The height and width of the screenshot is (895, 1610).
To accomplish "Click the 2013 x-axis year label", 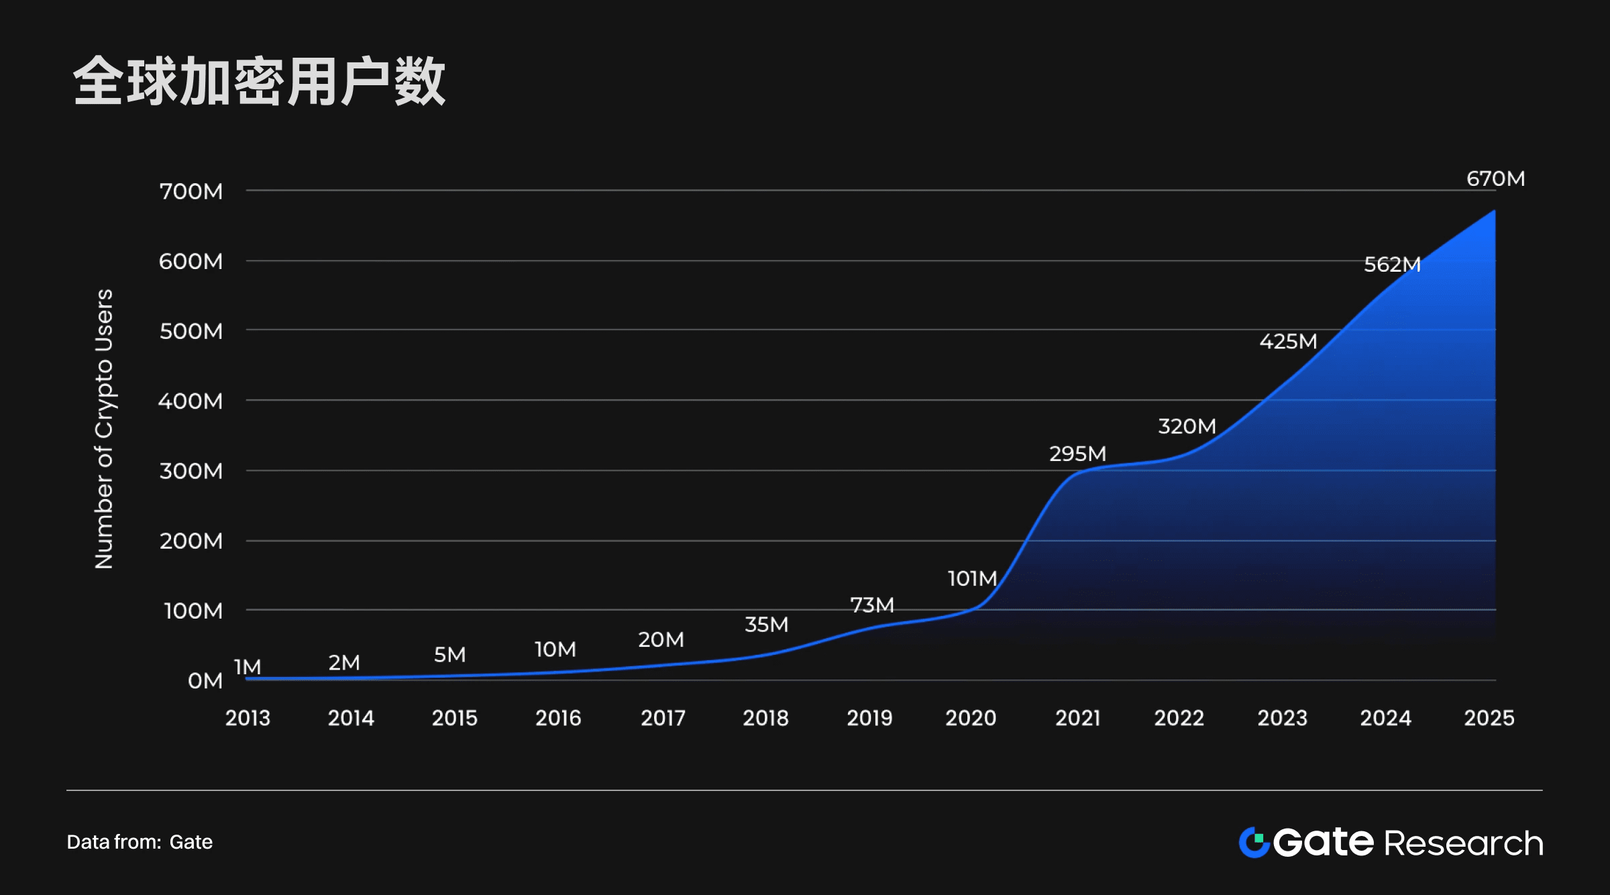I will (x=248, y=718).
